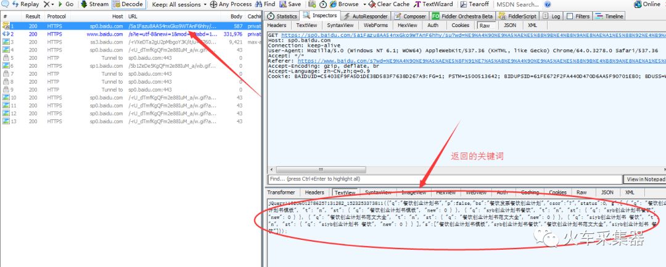666x267 pixels.
Task: Click the Clear Cache button
Action: [390, 4]
